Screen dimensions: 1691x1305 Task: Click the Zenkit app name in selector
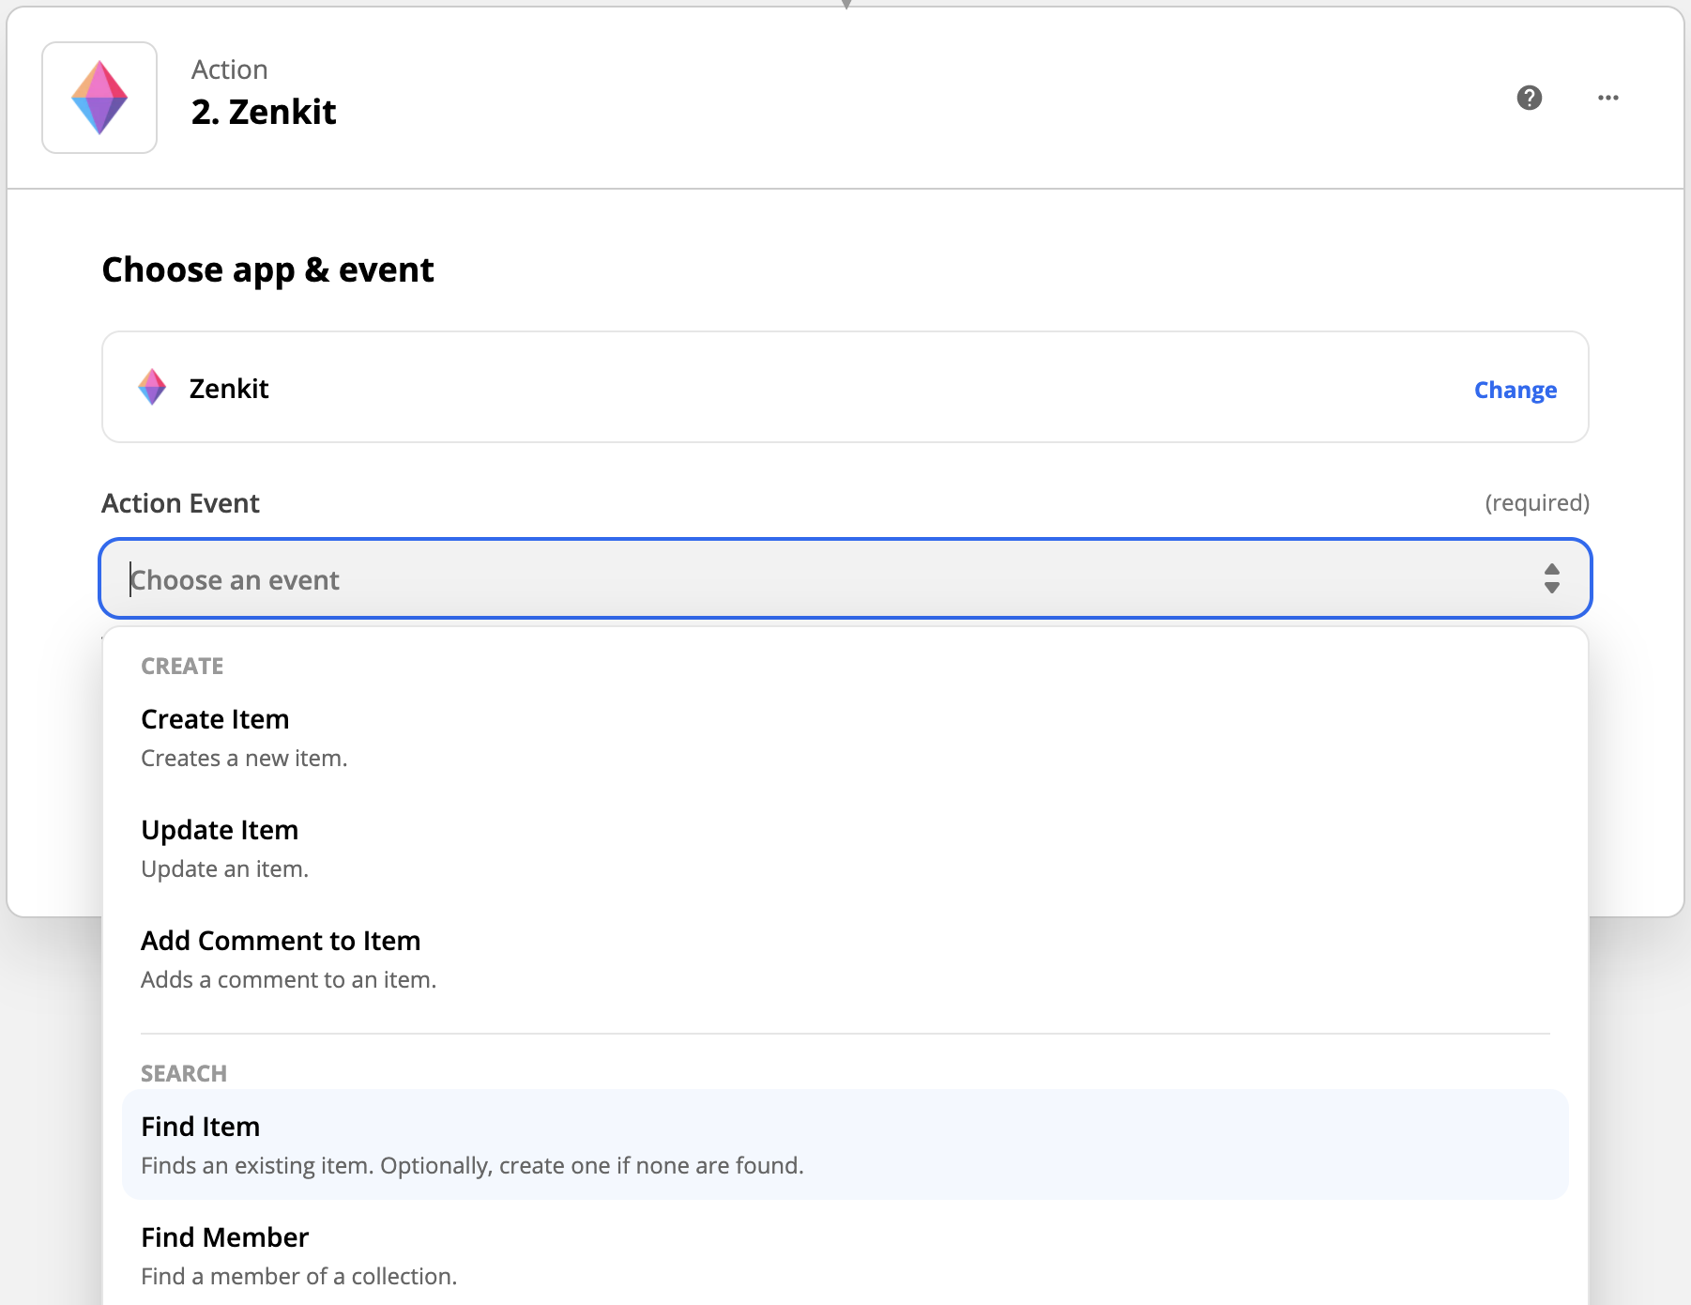coord(229,389)
